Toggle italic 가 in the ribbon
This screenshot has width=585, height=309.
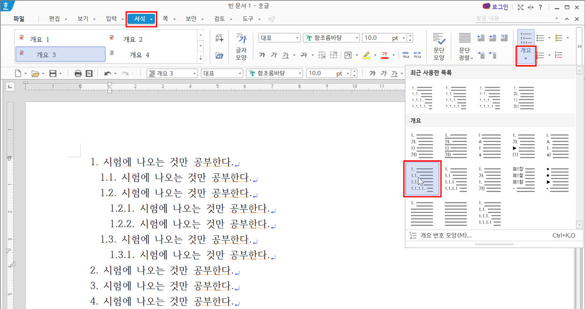(x=273, y=55)
